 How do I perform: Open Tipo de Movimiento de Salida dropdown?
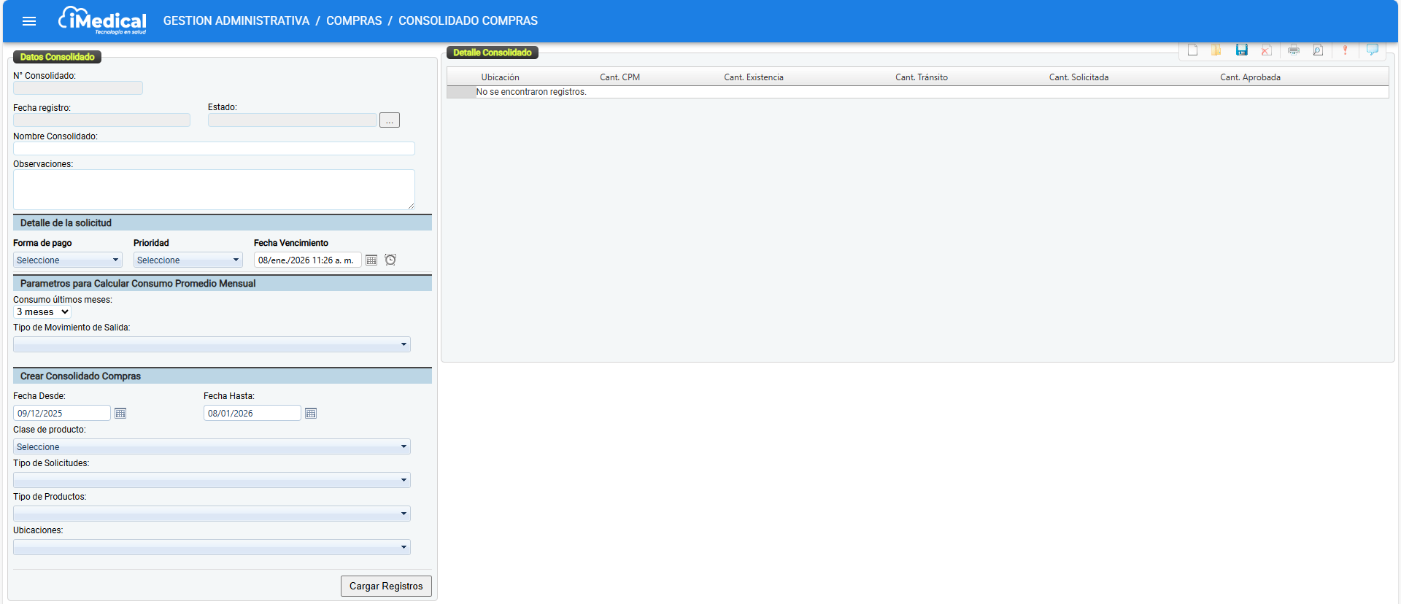212,344
